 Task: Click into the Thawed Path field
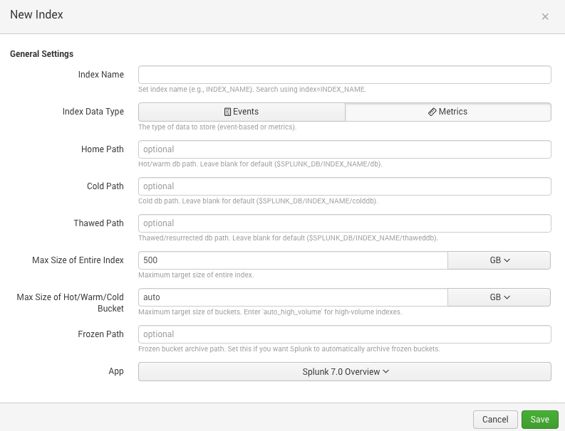pos(344,223)
